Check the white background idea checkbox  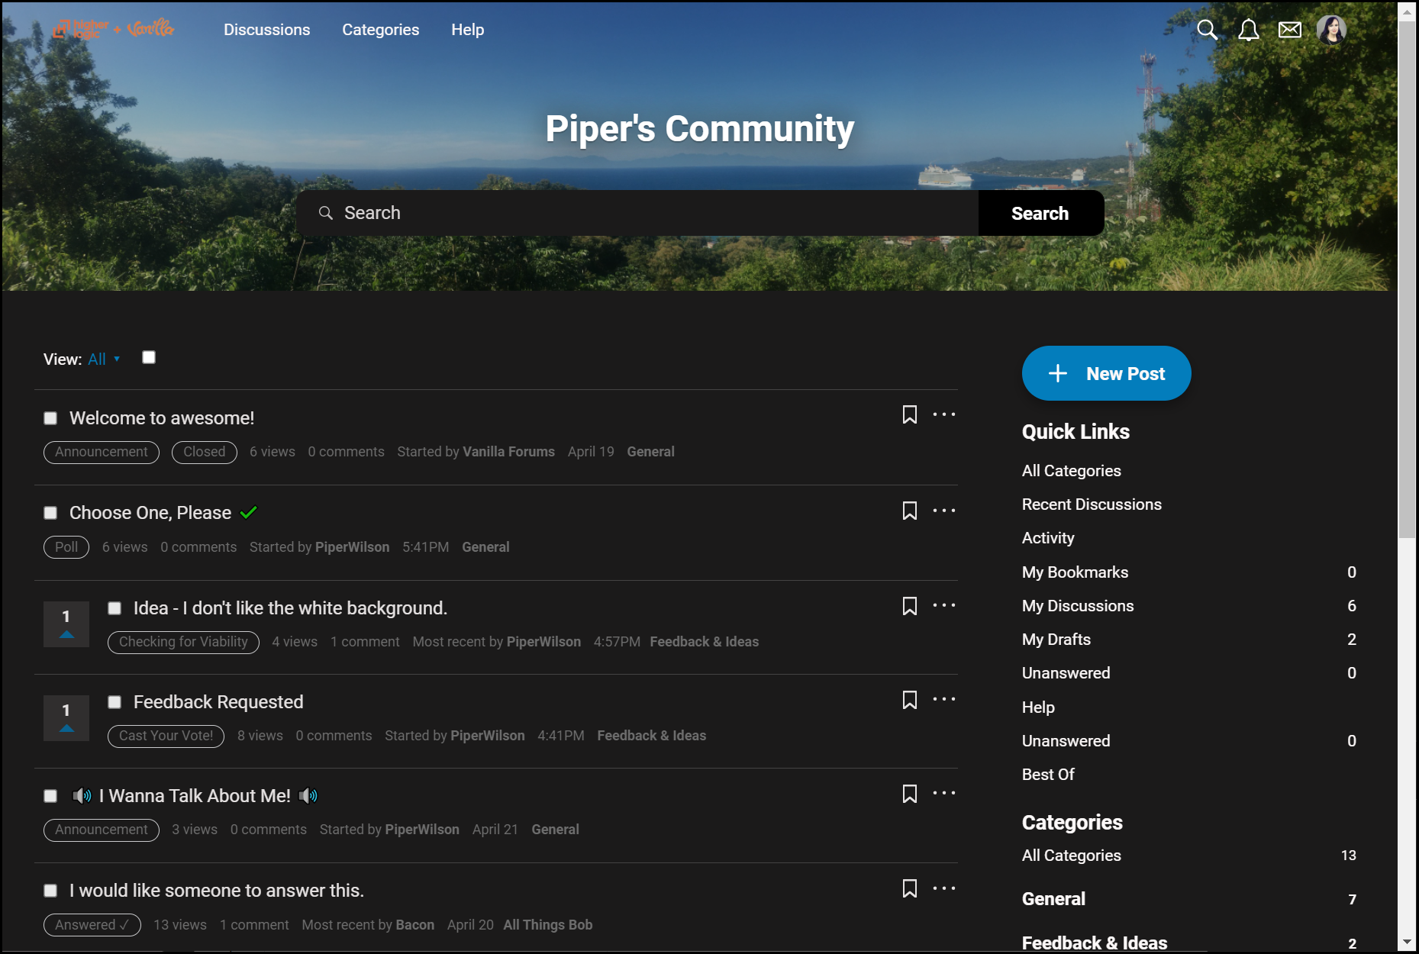pyautogui.click(x=114, y=608)
